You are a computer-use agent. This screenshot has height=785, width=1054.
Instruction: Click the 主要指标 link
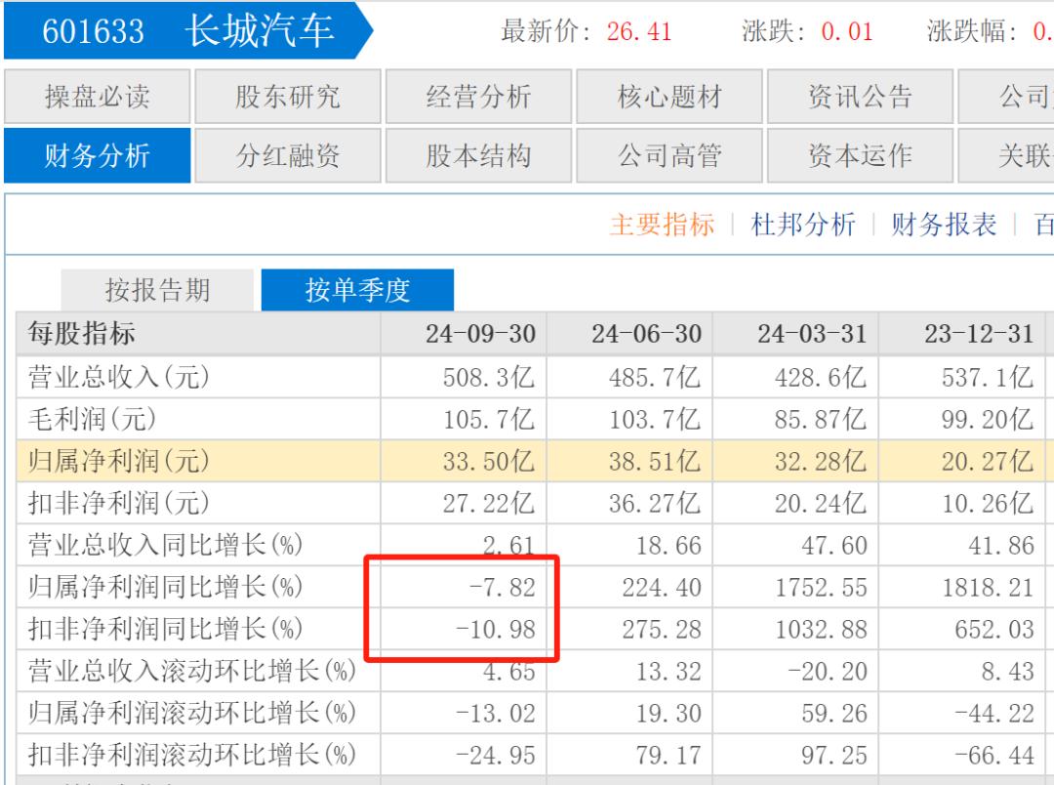click(662, 225)
